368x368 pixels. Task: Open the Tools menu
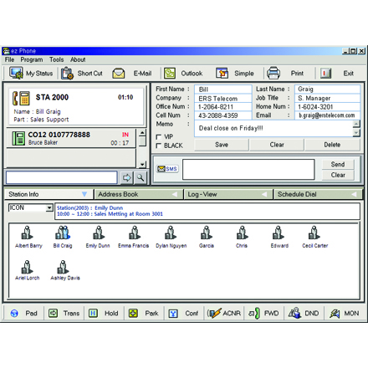coord(57,59)
